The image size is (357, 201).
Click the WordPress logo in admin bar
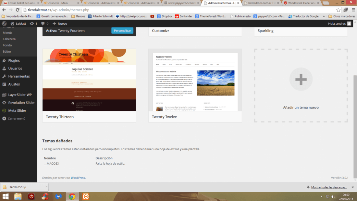(4, 23)
